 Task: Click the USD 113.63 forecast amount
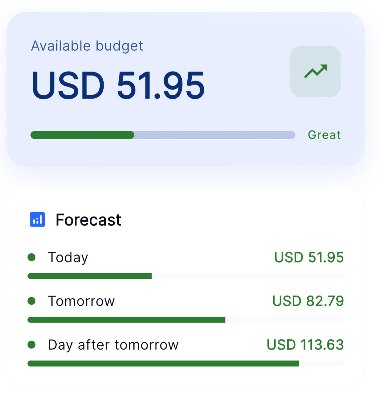(x=305, y=345)
